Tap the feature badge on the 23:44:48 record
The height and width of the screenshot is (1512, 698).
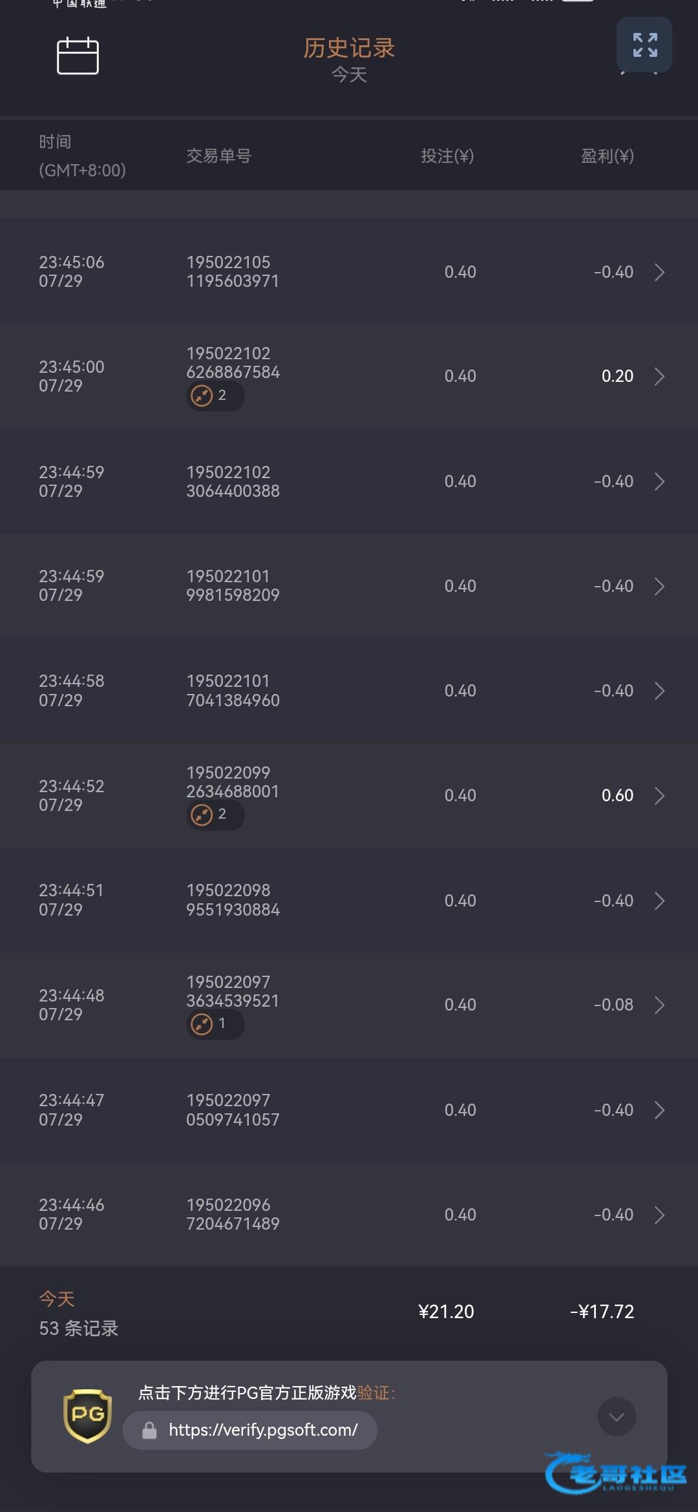pos(215,1024)
